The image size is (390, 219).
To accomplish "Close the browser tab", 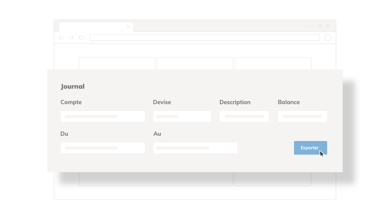I will pos(128,27).
